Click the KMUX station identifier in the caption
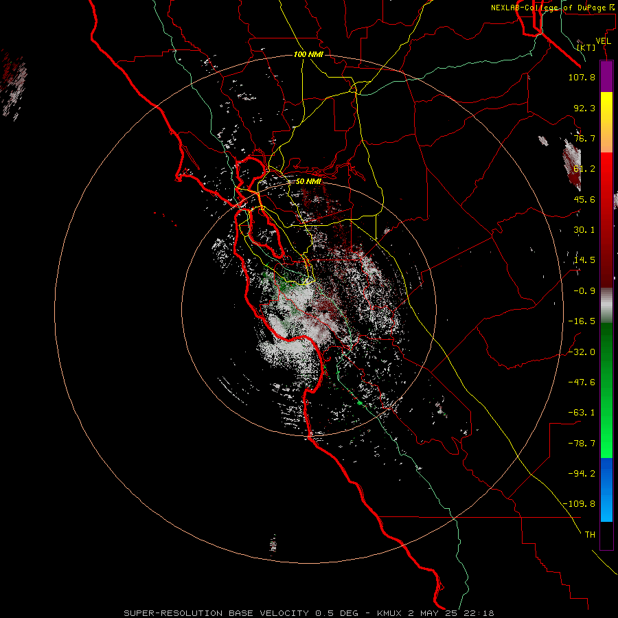Screen dimensions: 618x618 pos(391,613)
